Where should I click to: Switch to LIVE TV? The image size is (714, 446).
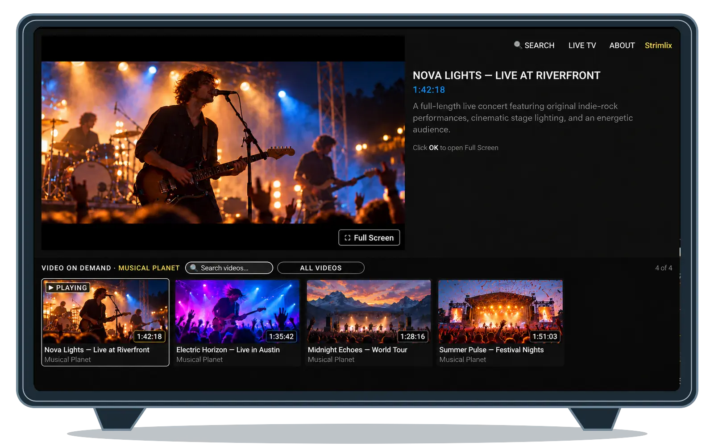point(582,45)
